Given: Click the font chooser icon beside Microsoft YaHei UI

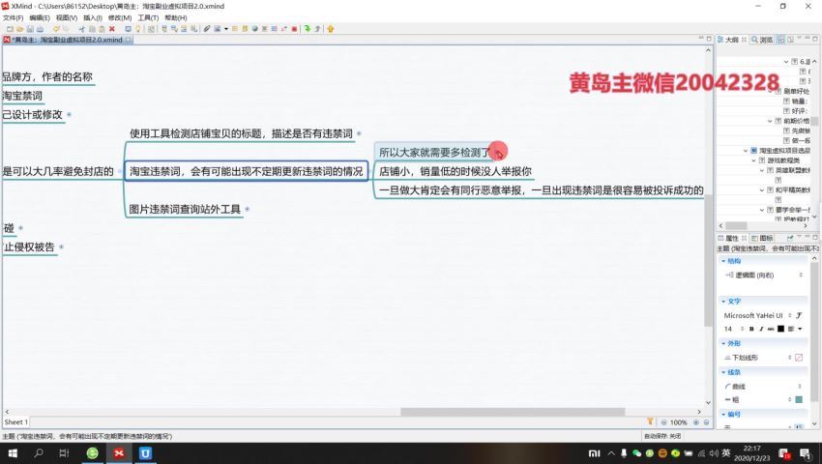Looking at the screenshot, I should [x=799, y=315].
